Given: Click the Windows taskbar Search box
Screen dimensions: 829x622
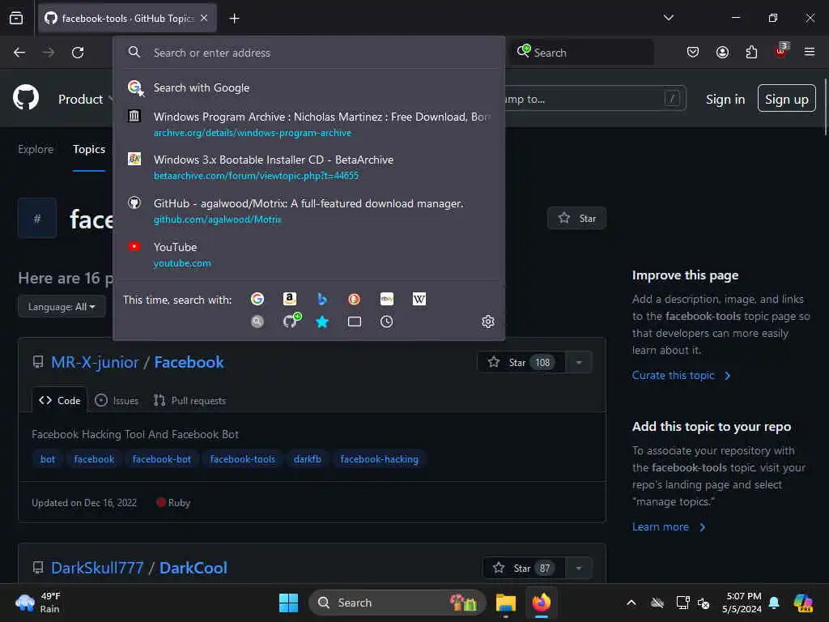Looking at the screenshot, I should point(397,603).
